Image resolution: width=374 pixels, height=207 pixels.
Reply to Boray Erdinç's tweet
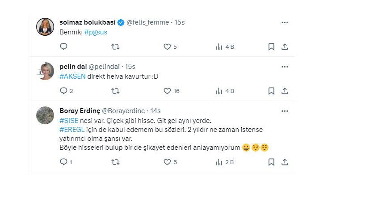click(63, 162)
